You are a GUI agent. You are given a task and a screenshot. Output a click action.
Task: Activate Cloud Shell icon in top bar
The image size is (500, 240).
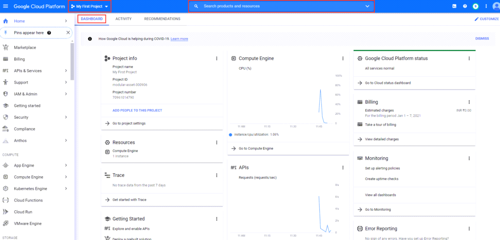pyautogui.click(x=454, y=6)
